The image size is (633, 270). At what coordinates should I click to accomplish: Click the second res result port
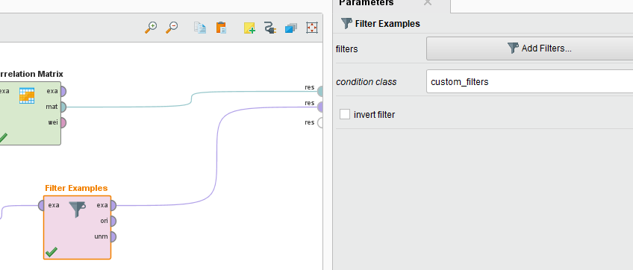tap(320, 107)
